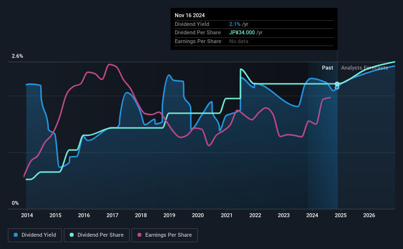Select the 2025 x-axis label
The image size is (403, 249).
tap(341, 215)
